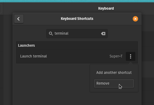
Task: Go back using the left chevron button
Action: (x=19, y=19)
